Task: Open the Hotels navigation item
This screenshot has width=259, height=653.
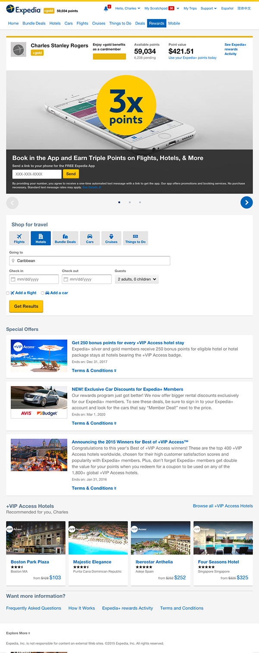Action: (x=55, y=23)
